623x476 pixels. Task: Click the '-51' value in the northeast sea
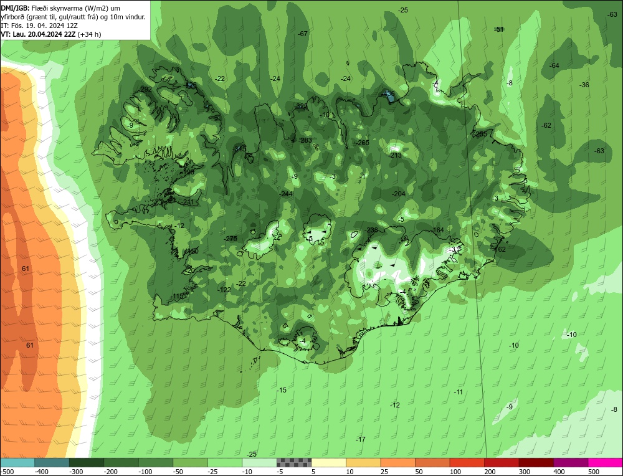click(499, 29)
